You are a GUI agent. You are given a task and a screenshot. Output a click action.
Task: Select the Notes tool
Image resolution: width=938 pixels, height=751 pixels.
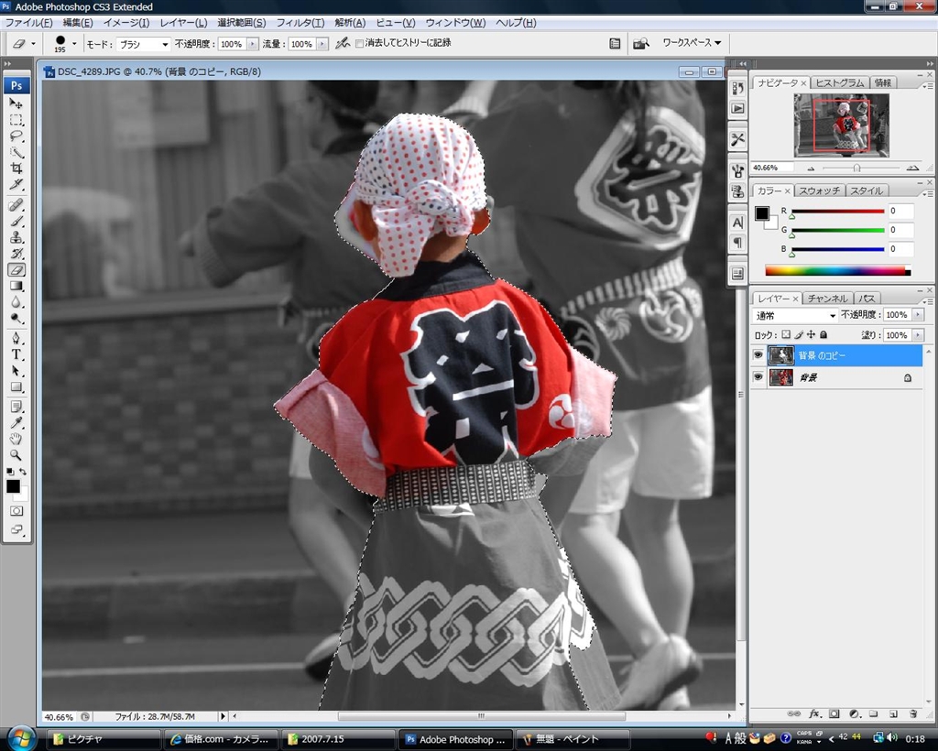[16, 408]
